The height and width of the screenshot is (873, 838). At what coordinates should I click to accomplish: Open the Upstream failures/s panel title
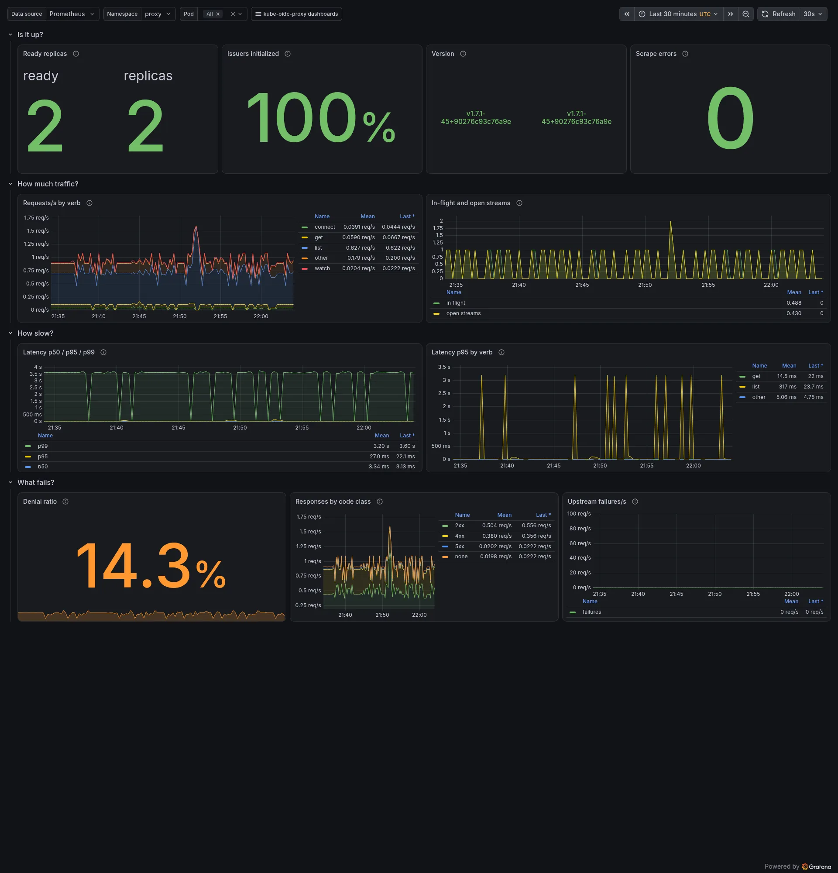point(597,502)
